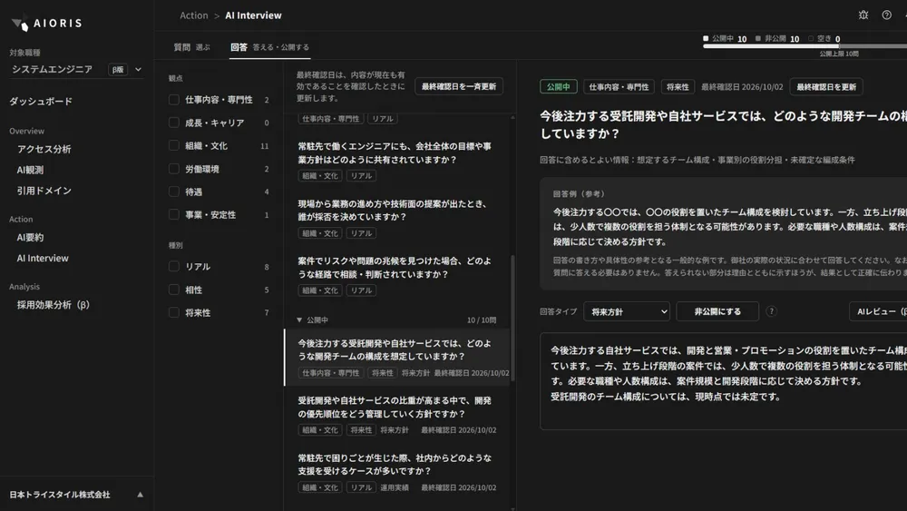
Task: Open 採用効果分析 (β) in the sidebar
Action: (54, 305)
